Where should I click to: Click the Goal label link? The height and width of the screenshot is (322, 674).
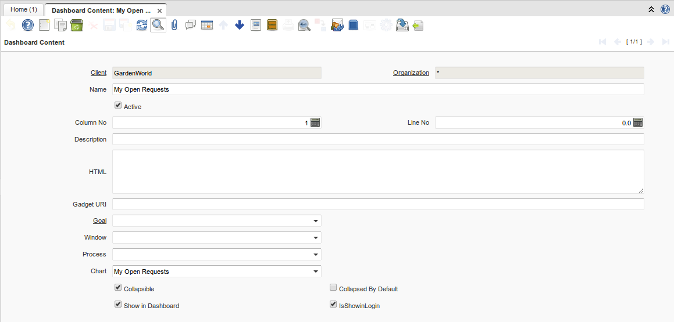[x=99, y=221]
